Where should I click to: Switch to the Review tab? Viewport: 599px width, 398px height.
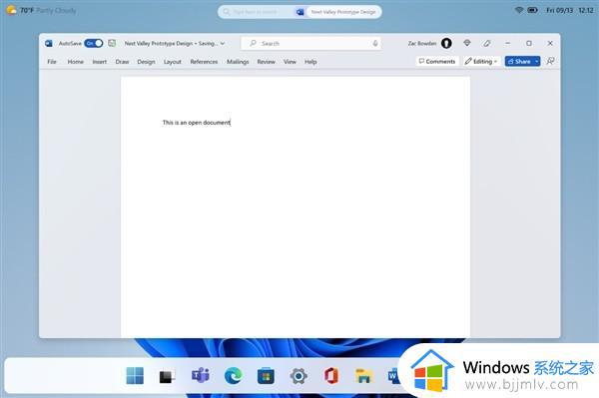pos(266,62)
